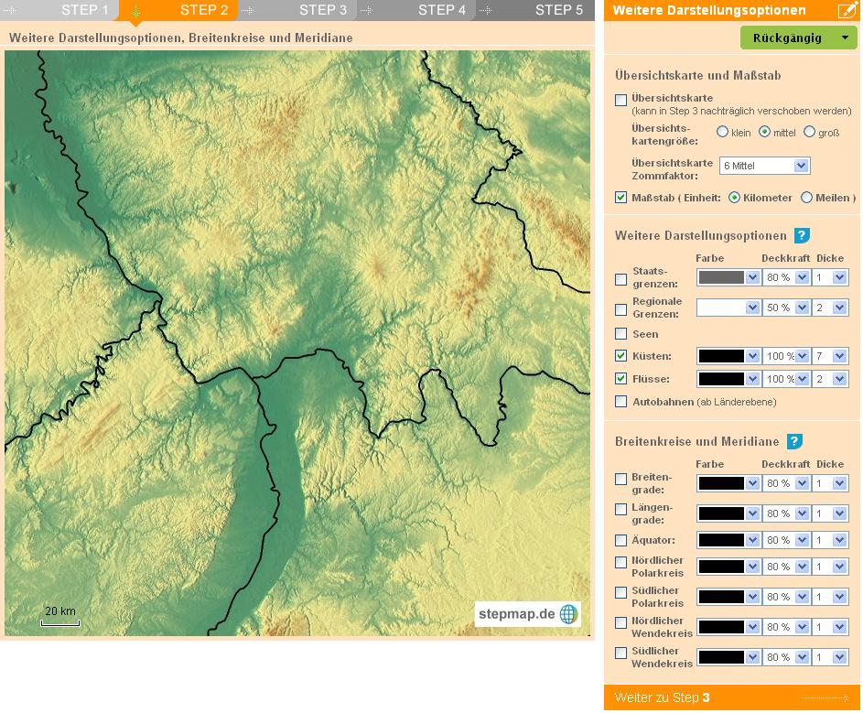Click 'Weiter zu Step 3' link
This screenshot has width=863, height=713.
tap(662, 697)
